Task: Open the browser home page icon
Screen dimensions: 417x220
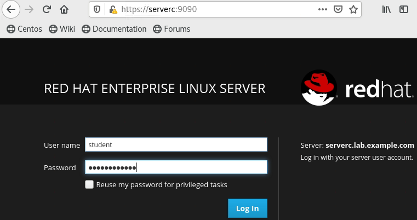Action: 64,9
